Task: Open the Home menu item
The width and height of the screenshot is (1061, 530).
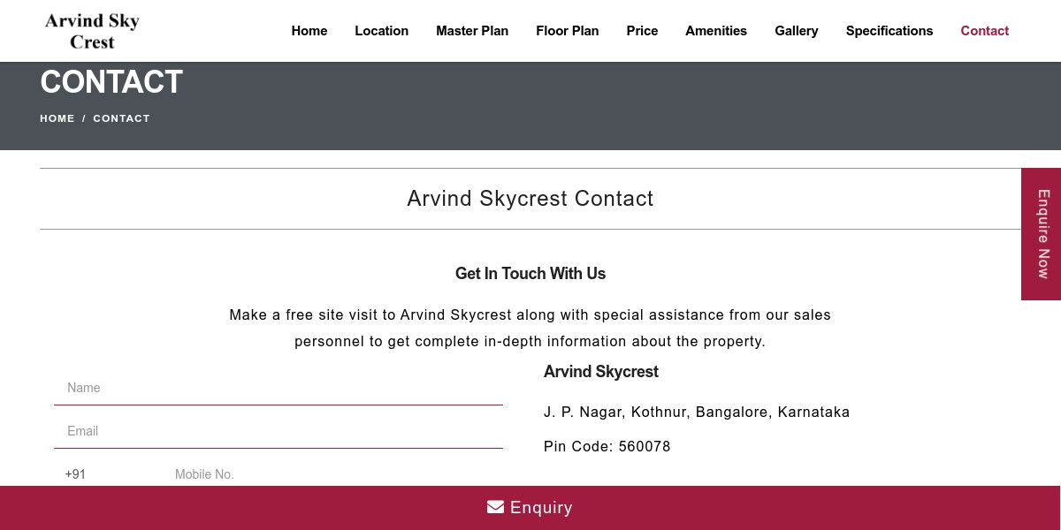Action: pos(309,31)
